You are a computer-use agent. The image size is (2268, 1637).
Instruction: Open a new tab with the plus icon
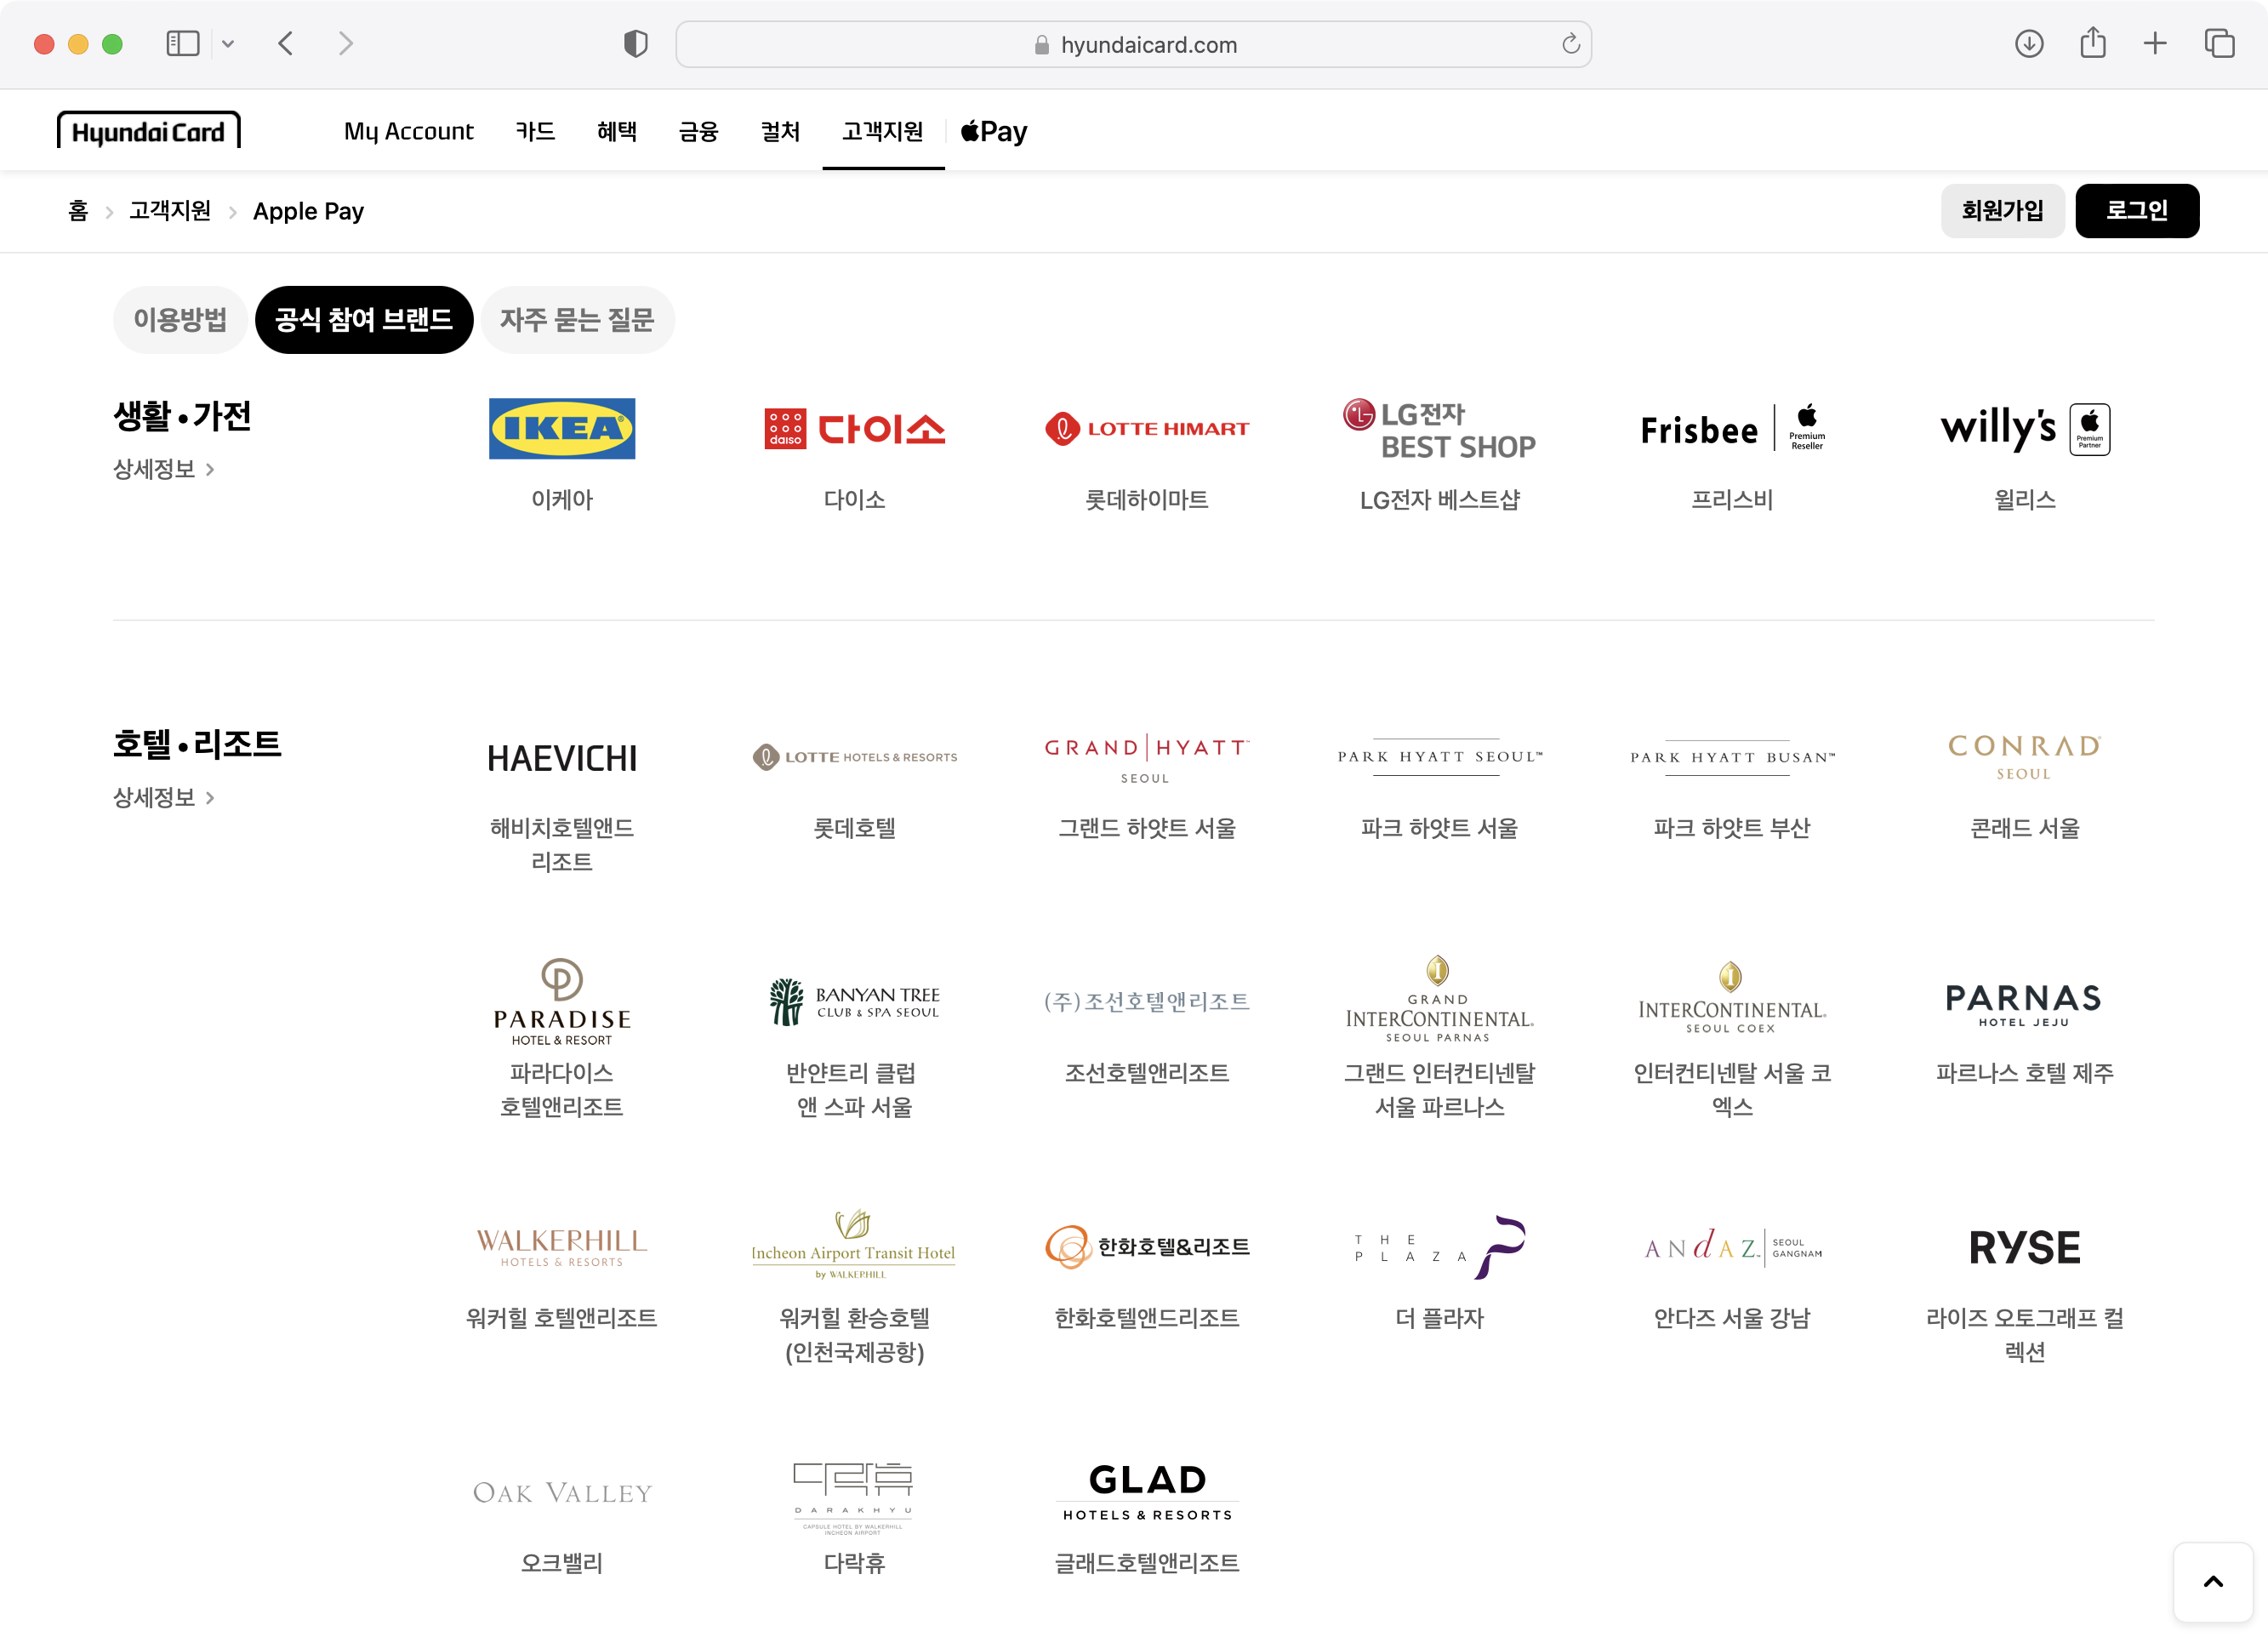point(2155,44)
